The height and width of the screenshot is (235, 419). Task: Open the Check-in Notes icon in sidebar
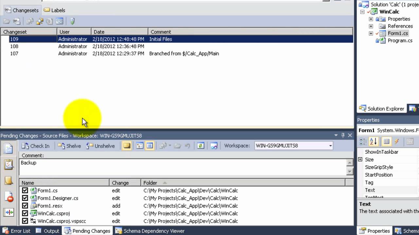point(9,180)
